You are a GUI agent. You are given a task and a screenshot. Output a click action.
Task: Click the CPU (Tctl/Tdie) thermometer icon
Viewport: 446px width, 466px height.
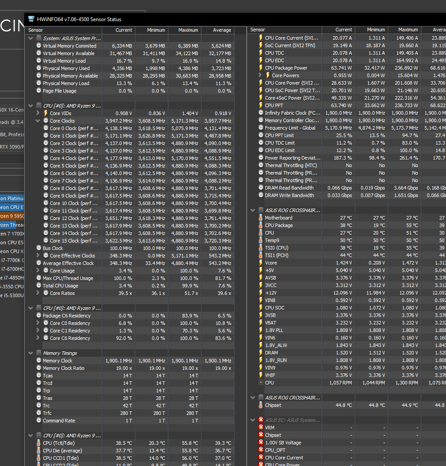[x=39, y=443]
